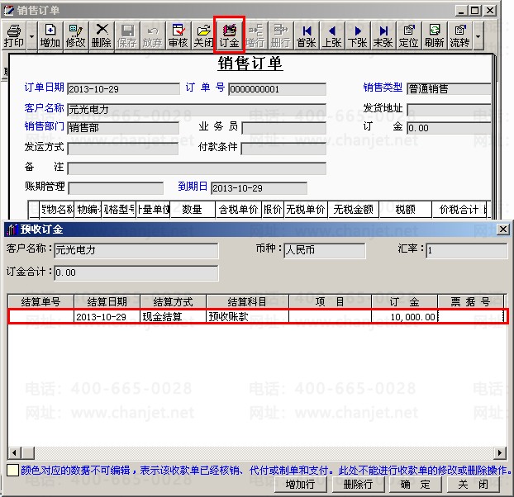Click the 发运方式 field
The image size is (514, 497).
coord(123,149)
